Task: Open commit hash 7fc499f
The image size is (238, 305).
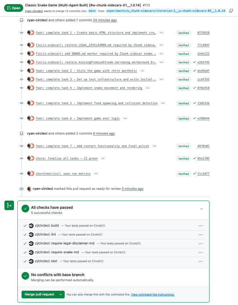Action: point(203,45)
